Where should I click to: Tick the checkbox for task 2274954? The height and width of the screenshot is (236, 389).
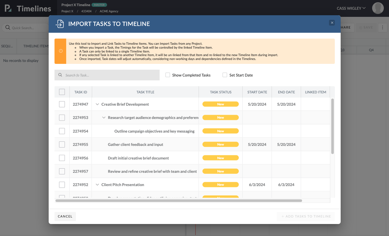click(62, 131)
